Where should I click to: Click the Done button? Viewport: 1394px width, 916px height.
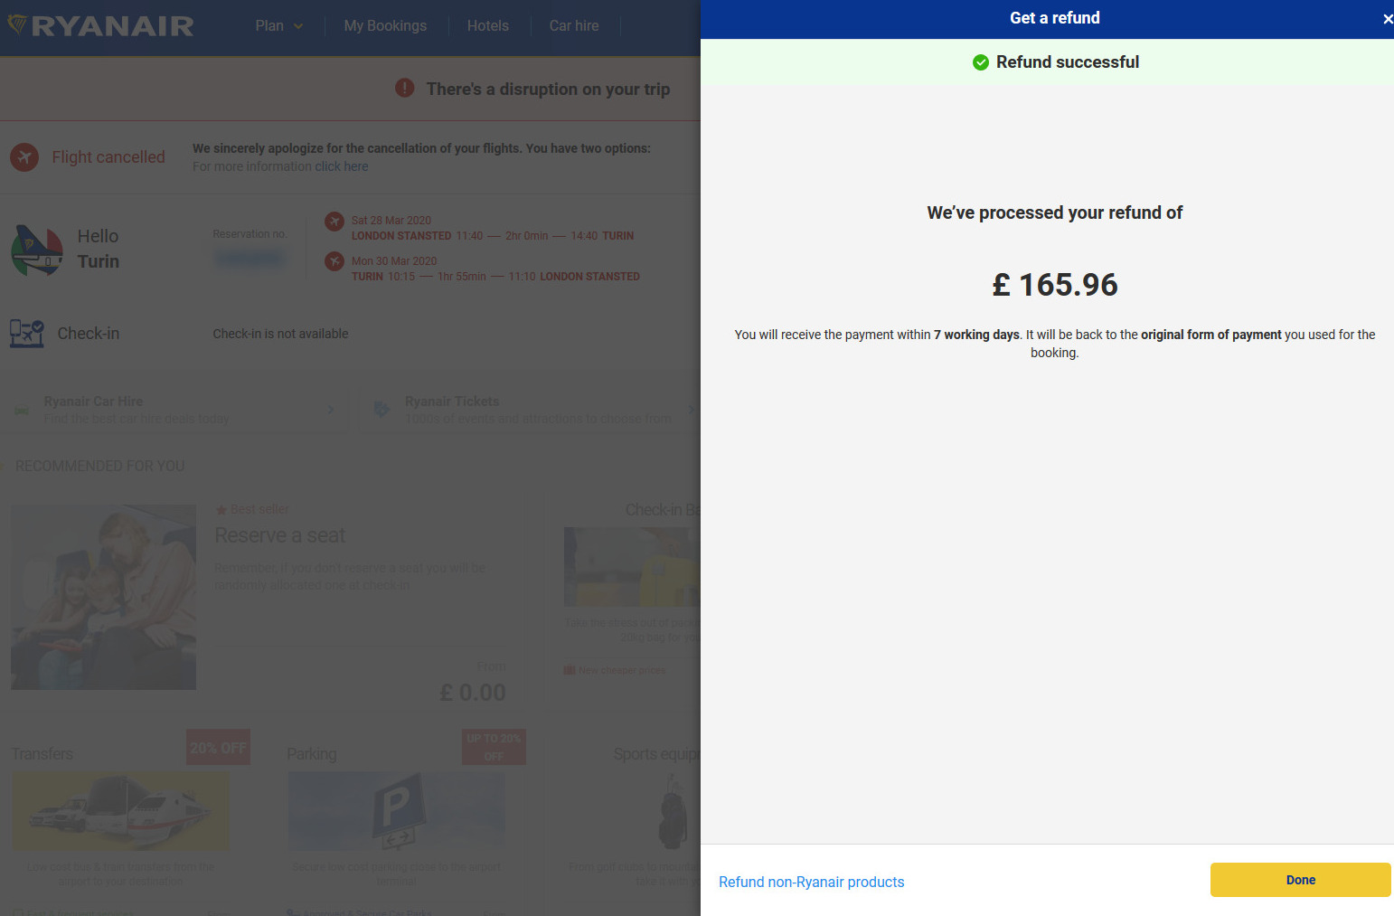1300,880
